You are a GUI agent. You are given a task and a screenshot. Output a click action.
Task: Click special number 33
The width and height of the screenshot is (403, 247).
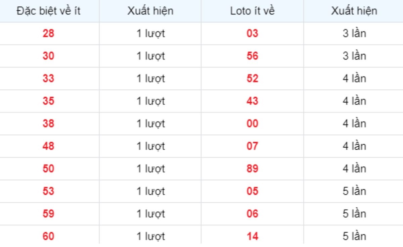pyautogui.click(x=48, y=79)
